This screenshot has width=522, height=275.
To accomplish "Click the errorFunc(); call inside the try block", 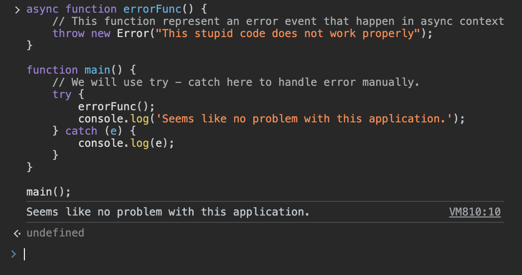I will (x=117, y=106).
